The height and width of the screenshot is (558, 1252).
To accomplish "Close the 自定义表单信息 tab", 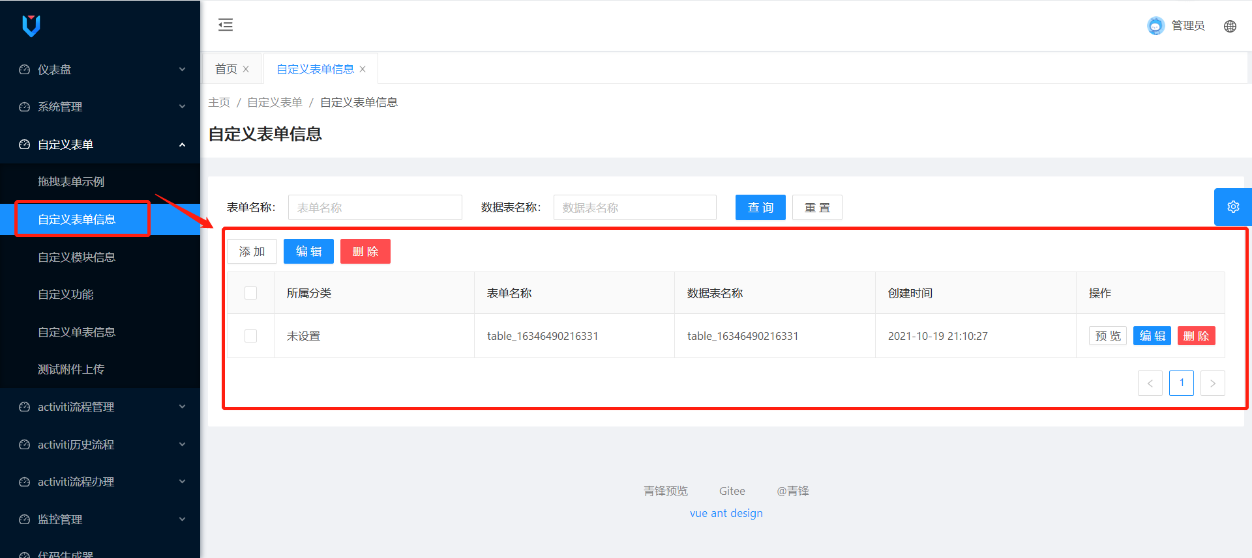I will click(363, 69).
